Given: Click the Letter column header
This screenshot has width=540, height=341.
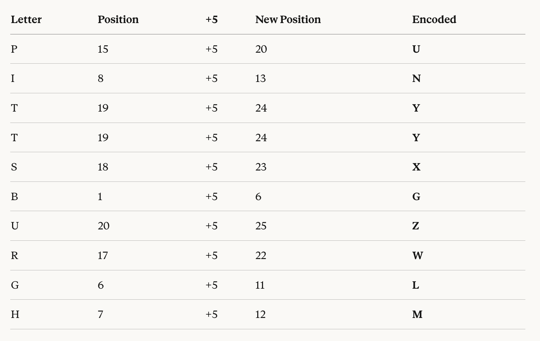Looking at the screenshot, I should (x=26, y=19).
